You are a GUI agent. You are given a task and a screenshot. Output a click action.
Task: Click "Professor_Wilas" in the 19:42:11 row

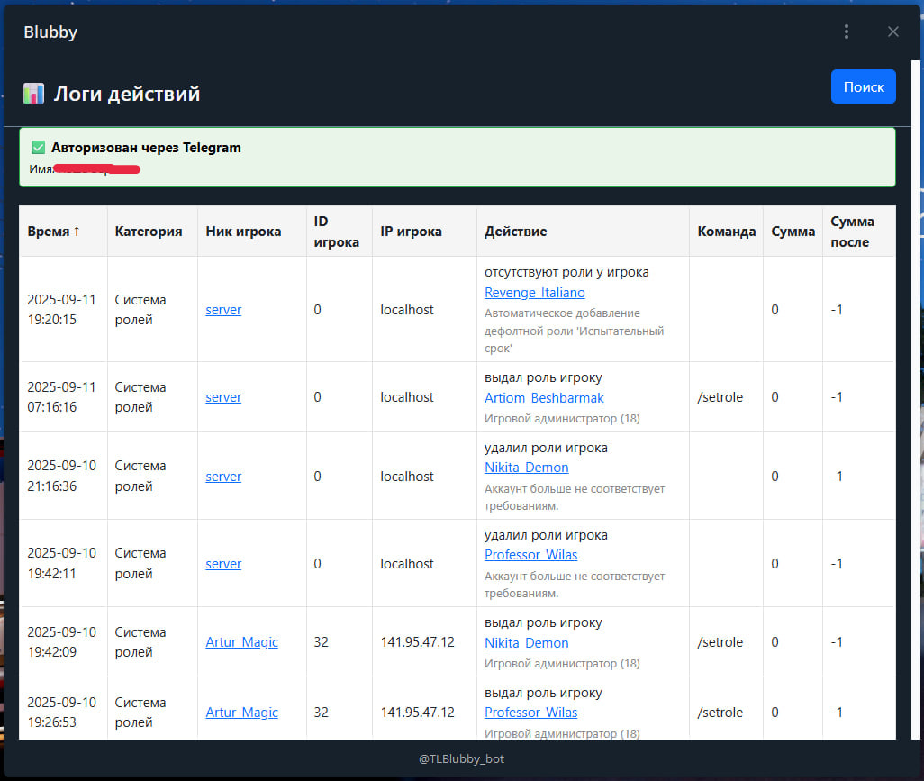(x=531, y=555)
